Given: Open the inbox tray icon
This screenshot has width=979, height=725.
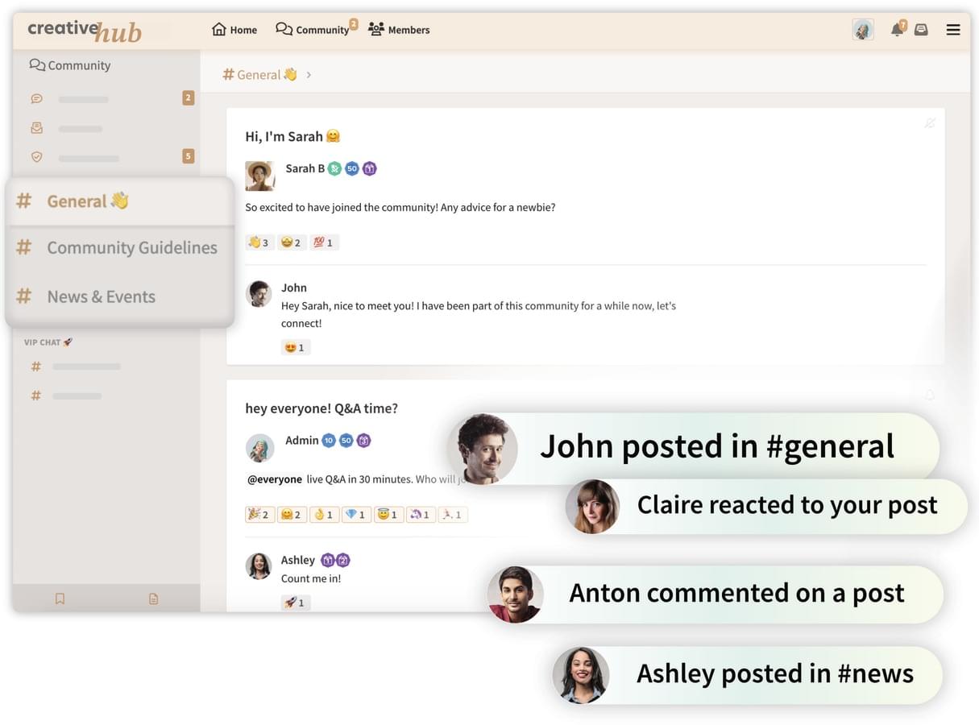Looking at the screenshot, I should 921,30.
